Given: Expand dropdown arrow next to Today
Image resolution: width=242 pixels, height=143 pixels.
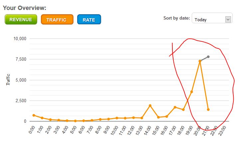Looking at the screenshot, I should click(228, 19).
